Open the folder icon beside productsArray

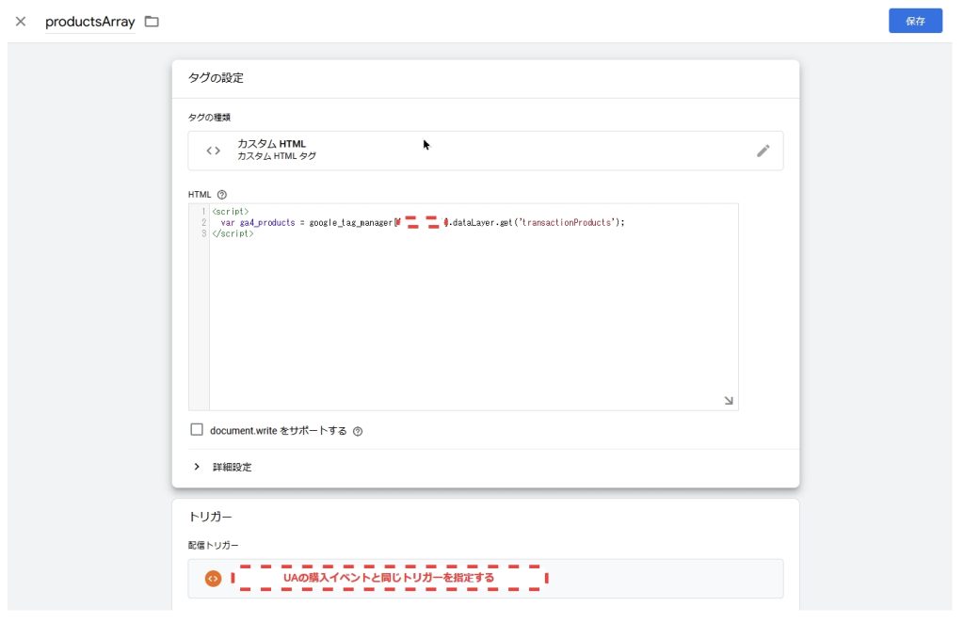(152, 22)
